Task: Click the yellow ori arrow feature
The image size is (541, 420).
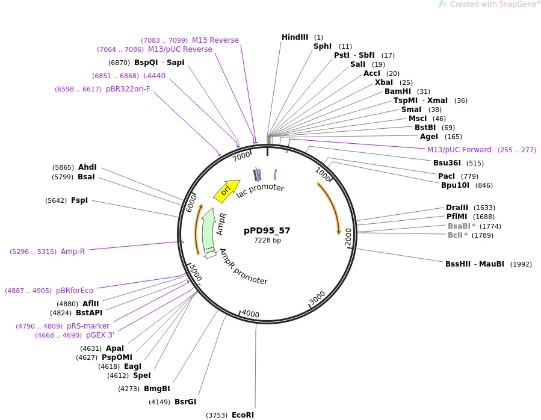Action: pyautogui.click(x=226, y=190)
